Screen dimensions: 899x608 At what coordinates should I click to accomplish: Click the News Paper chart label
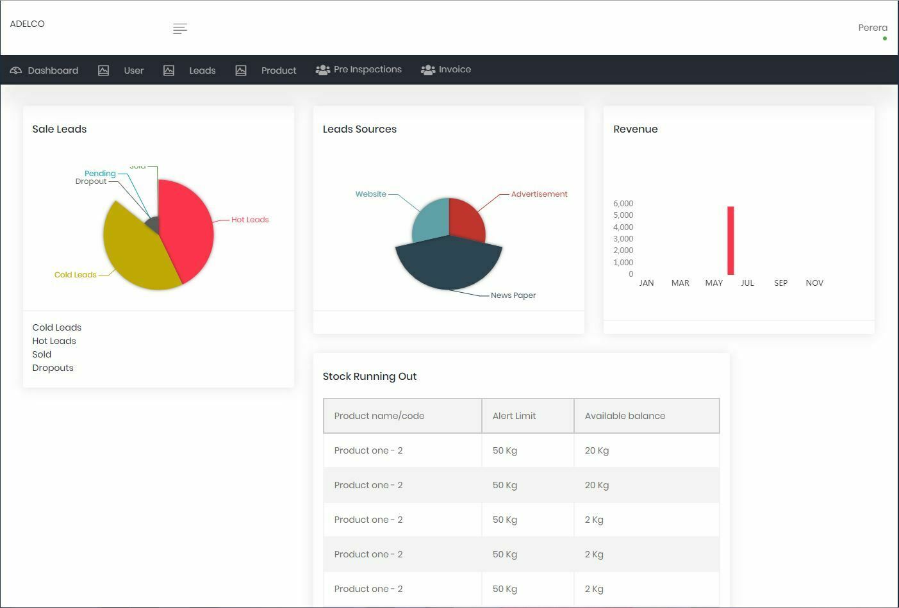tap(513, 295)
